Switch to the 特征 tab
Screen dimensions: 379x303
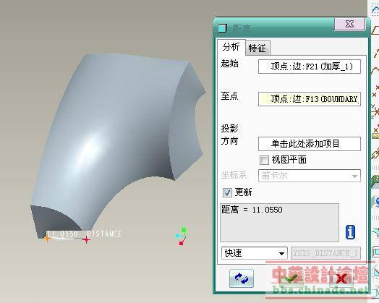coord(257,48)
